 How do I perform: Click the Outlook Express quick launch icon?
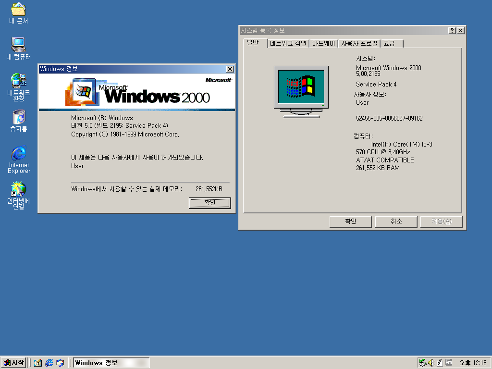[x=60, y=363]
